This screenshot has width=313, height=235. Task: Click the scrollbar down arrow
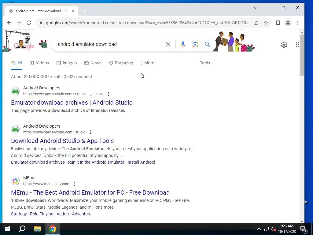tap(302, 221)
